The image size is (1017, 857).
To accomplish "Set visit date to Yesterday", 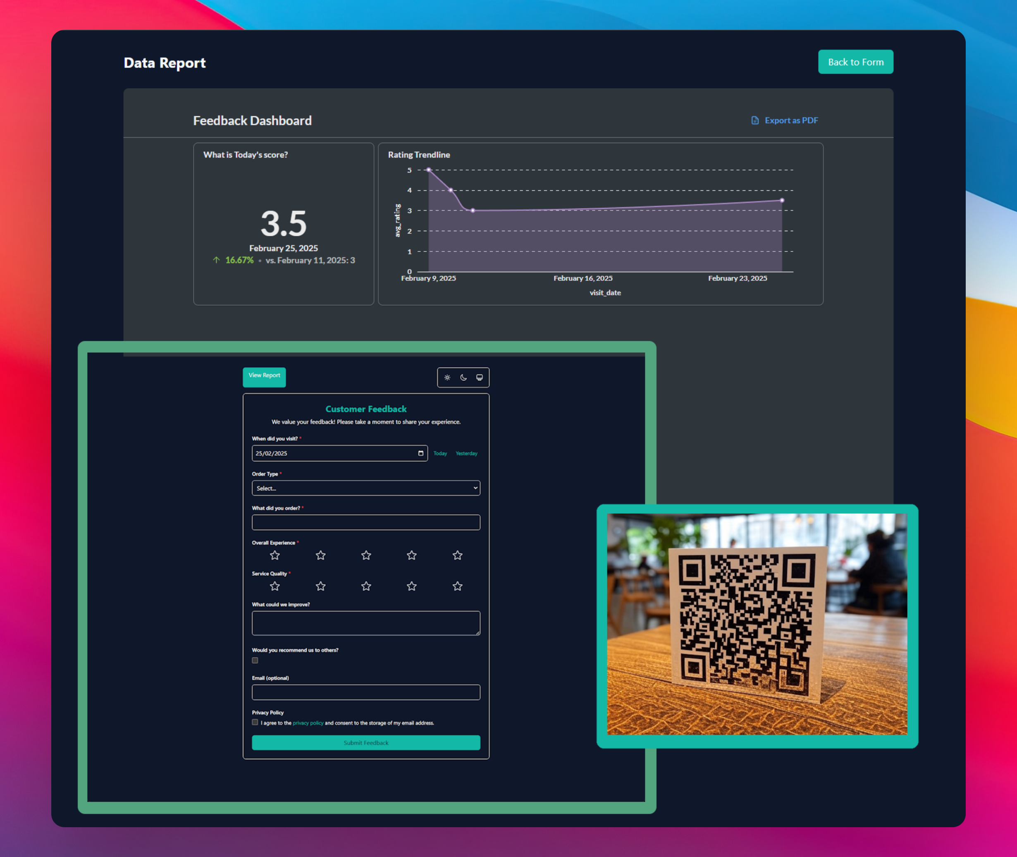I will click(466, 453).
